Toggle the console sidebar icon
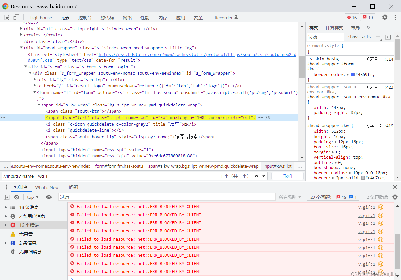The width and height of the screenshot is (401, 280). 7,197
